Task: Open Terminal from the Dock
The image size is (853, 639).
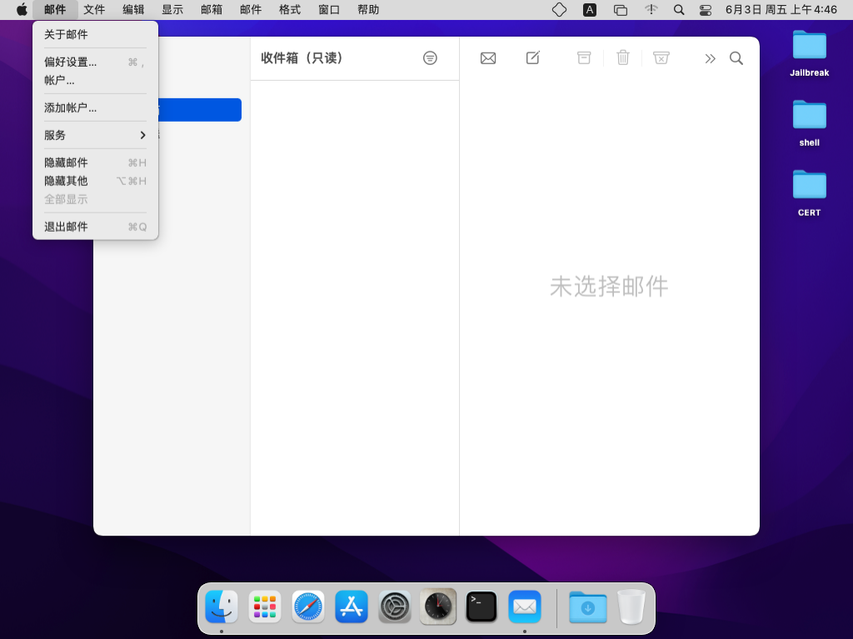Action: tap(481, 607)
